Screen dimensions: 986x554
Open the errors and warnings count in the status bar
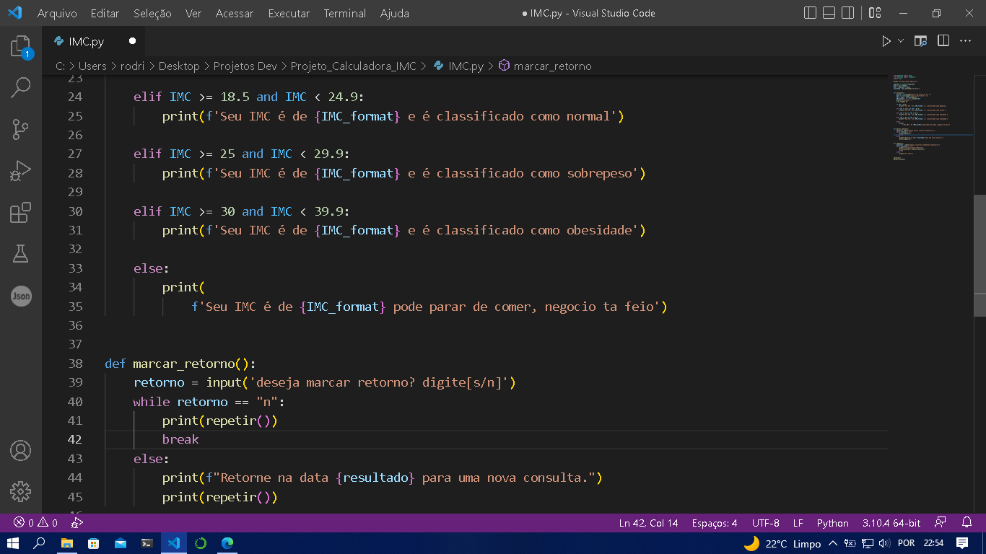click(35, 523)
